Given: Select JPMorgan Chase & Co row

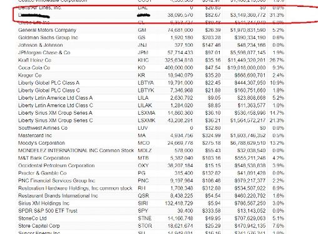Looking at the screenshot, I should tap(151, 52).
